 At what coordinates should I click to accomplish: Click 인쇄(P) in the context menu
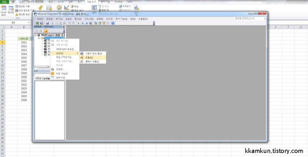(65, 69)
